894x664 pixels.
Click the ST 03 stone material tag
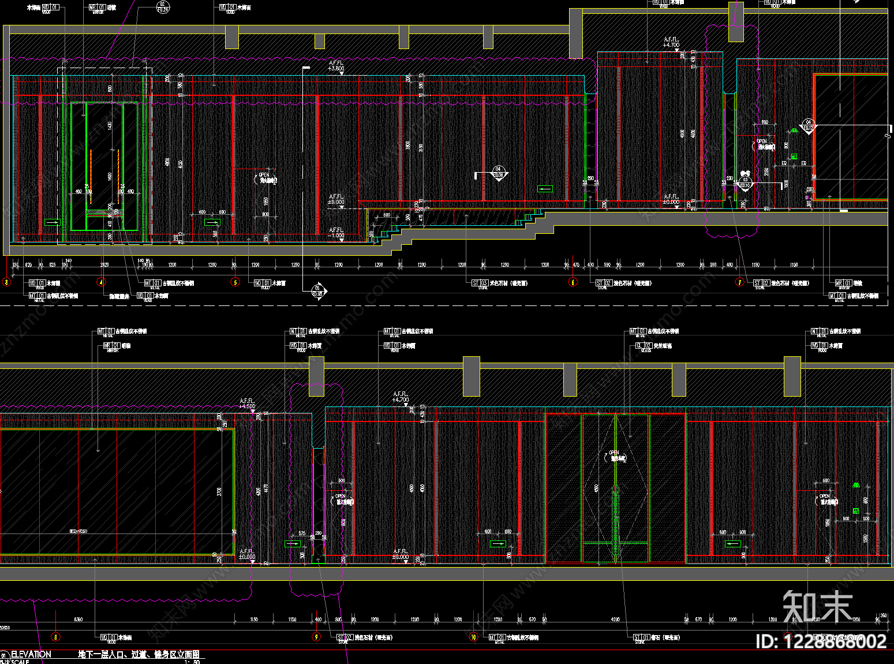480,283
